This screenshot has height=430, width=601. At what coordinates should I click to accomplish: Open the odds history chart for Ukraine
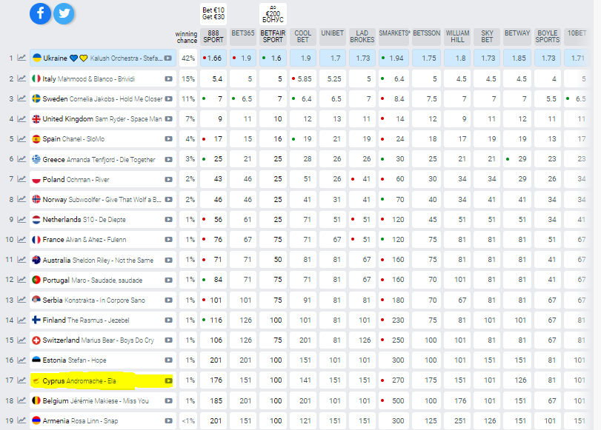(x=21, y=58)
